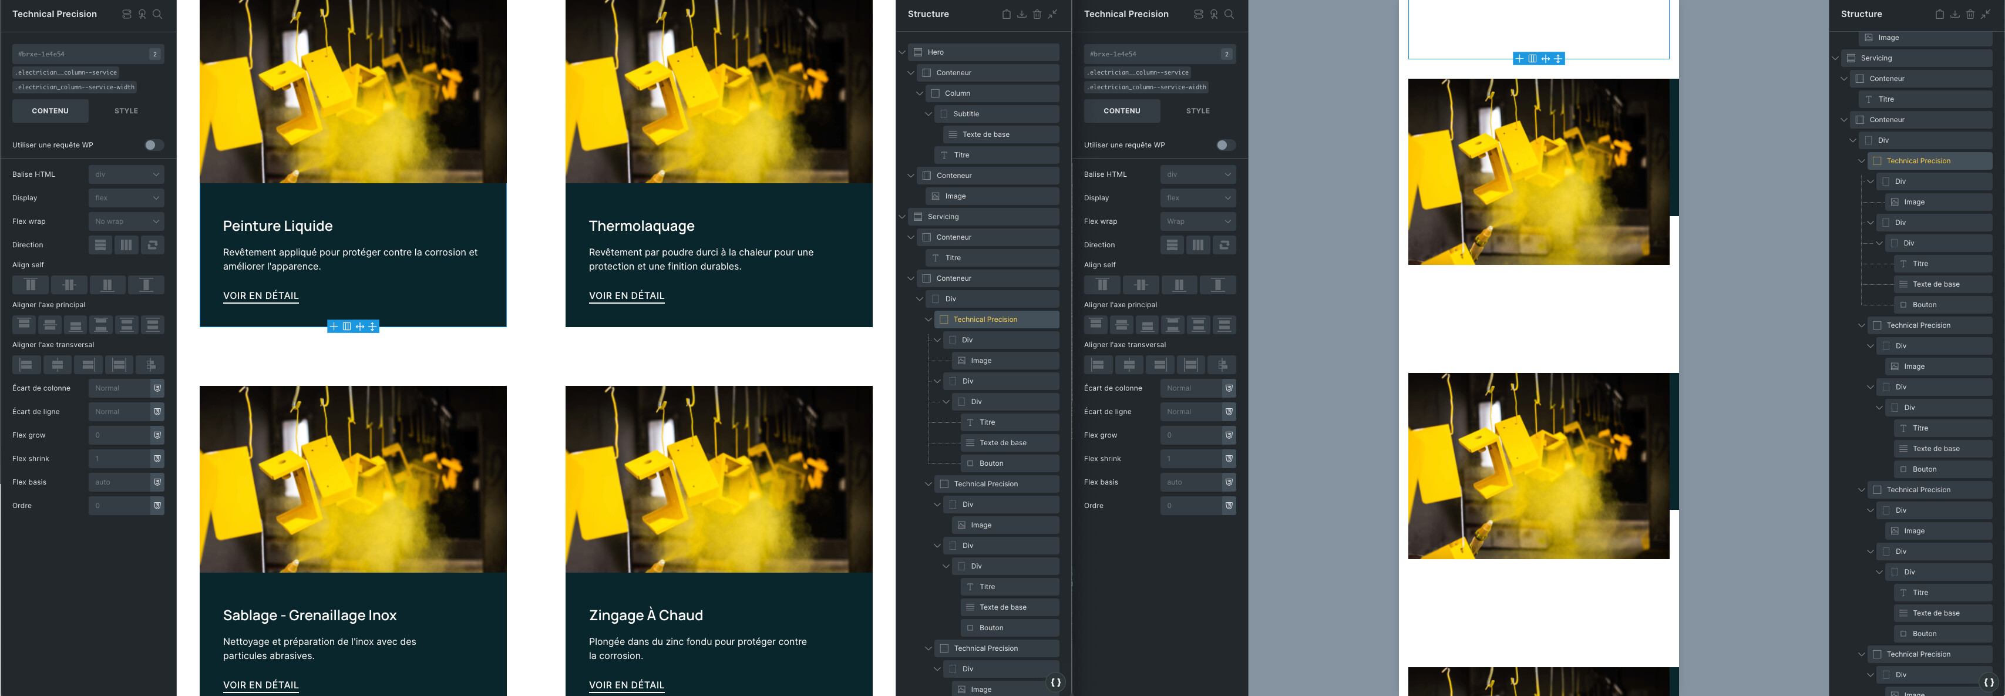The image size is (2005, 696).
Task: Choose first main axis alignment in left panel
Action: tap(24, 325)
